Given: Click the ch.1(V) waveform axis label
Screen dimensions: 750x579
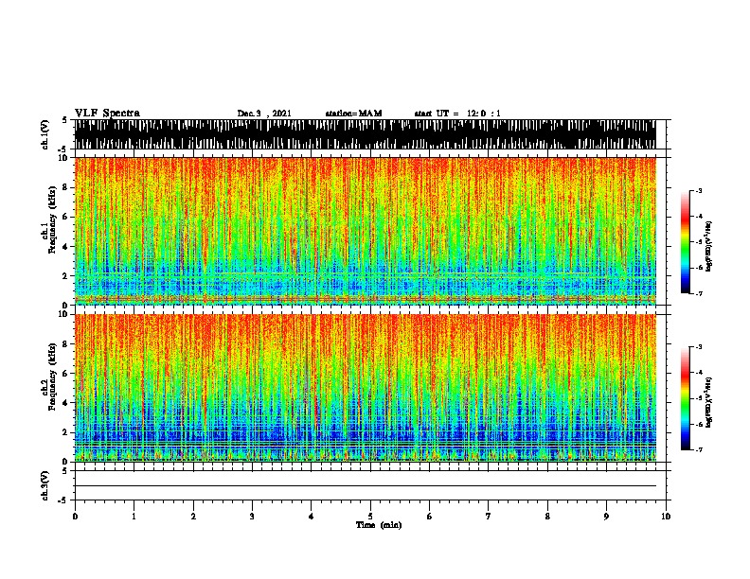Looking at the screenshot, I should click(45, 134).
